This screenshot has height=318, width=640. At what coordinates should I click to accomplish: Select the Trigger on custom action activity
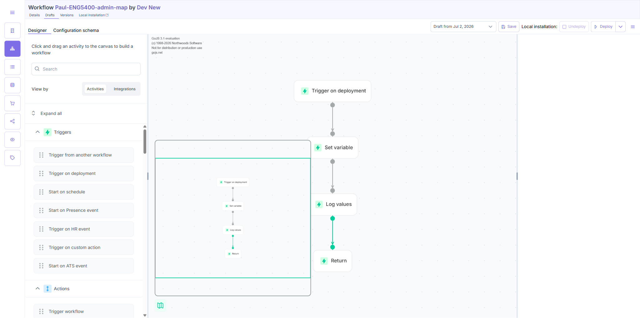point(84,247)
